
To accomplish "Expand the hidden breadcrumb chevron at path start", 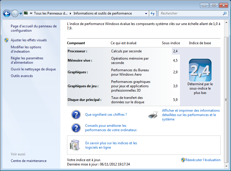I will pyautogui.click(x=31, y=13).
